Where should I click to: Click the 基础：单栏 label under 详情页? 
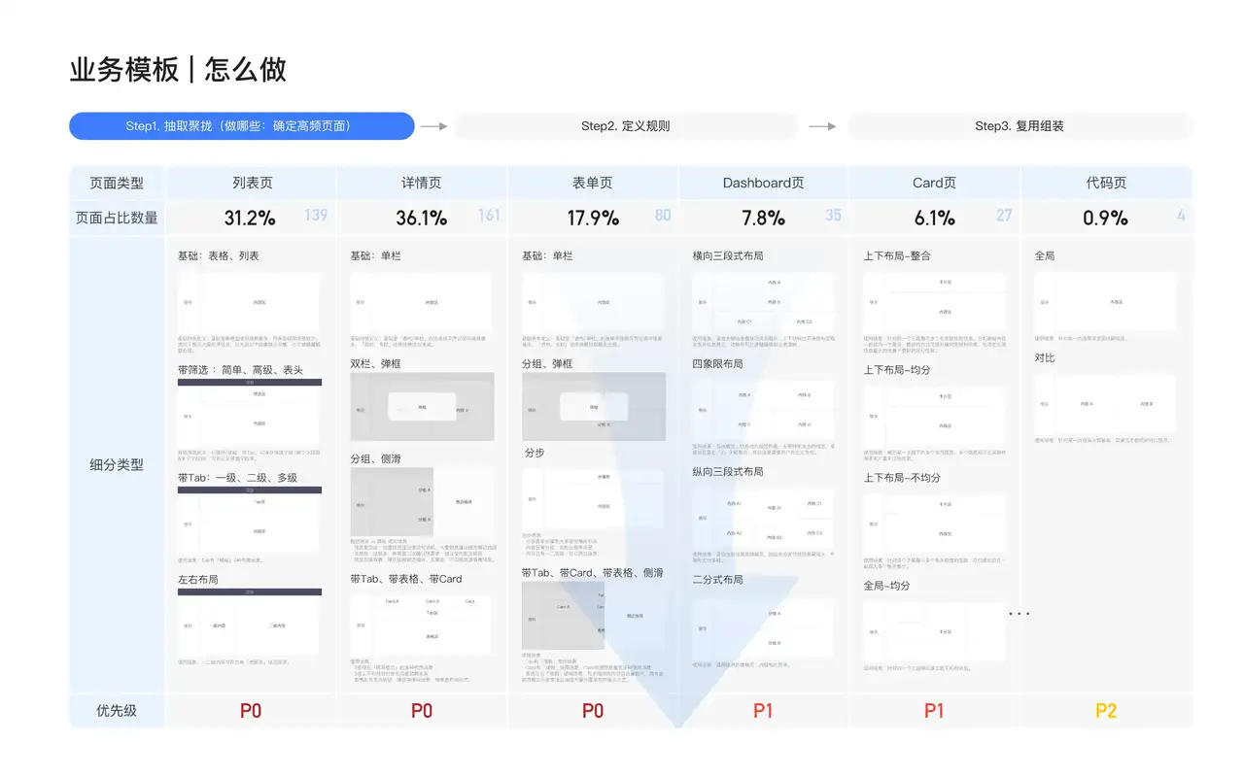(x=375, y=255)
